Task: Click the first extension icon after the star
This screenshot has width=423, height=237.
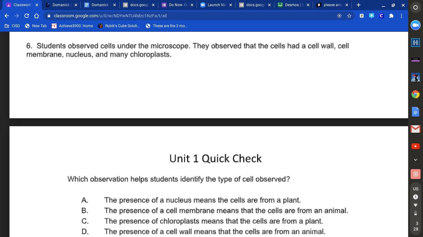Action: [362, 16]
